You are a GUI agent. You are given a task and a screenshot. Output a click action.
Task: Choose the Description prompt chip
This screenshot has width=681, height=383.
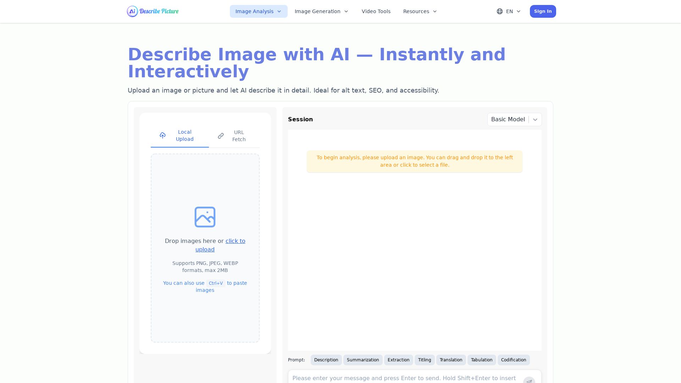pyautogui.click(x=326, y=360)
